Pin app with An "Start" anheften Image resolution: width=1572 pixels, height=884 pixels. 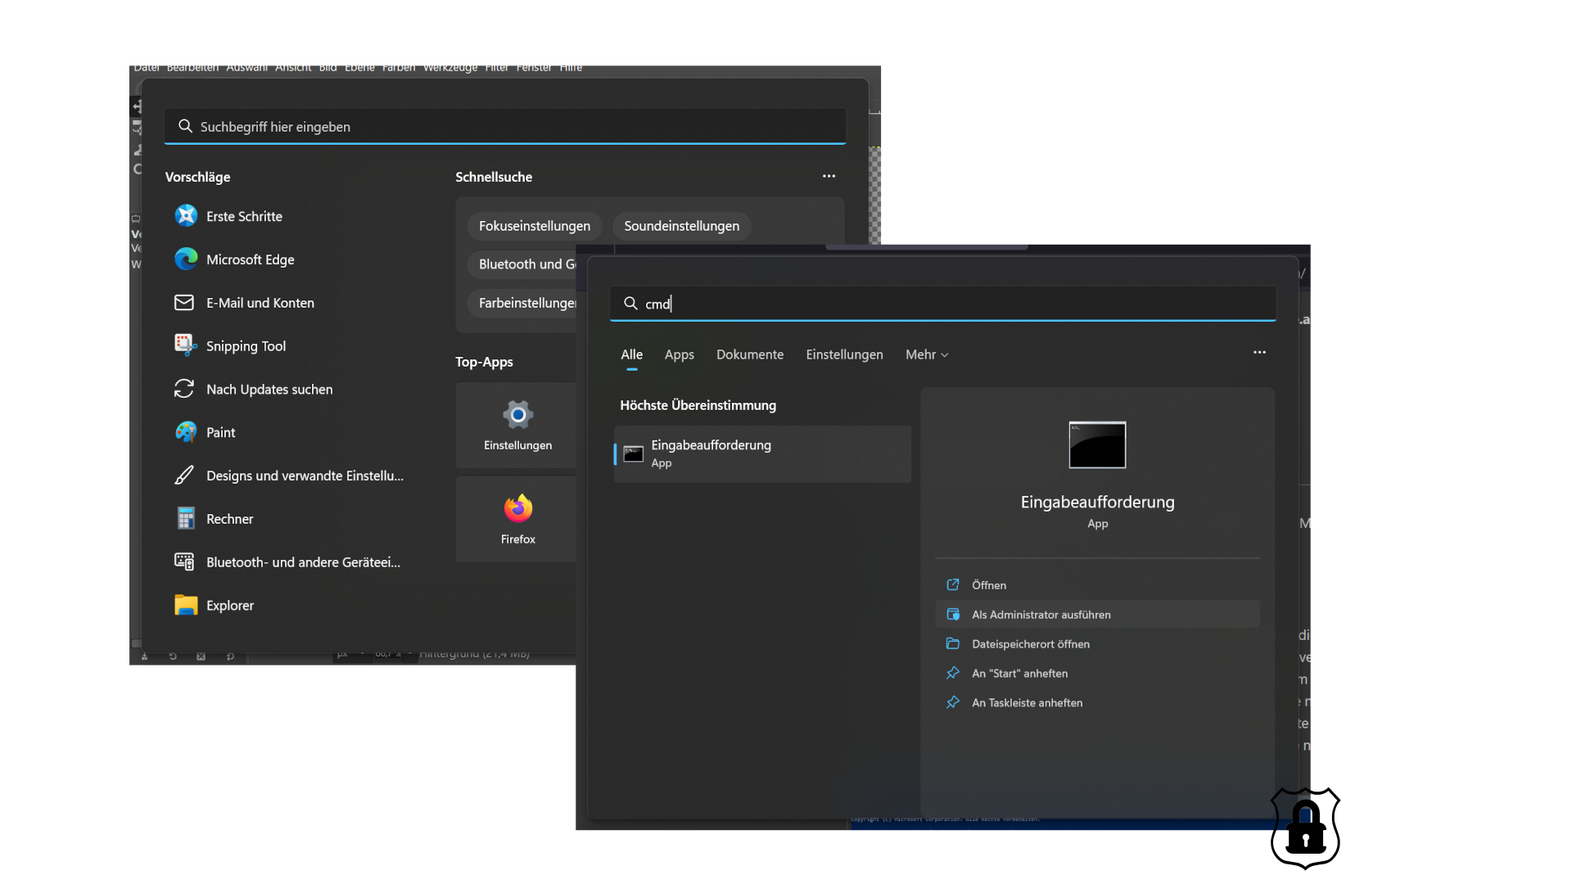click(1097, 674)
